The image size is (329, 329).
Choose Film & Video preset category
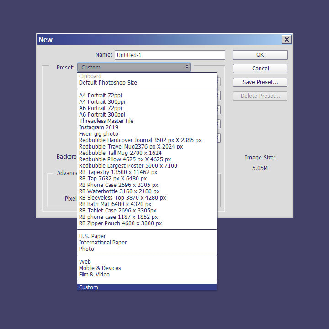[147, 275]
